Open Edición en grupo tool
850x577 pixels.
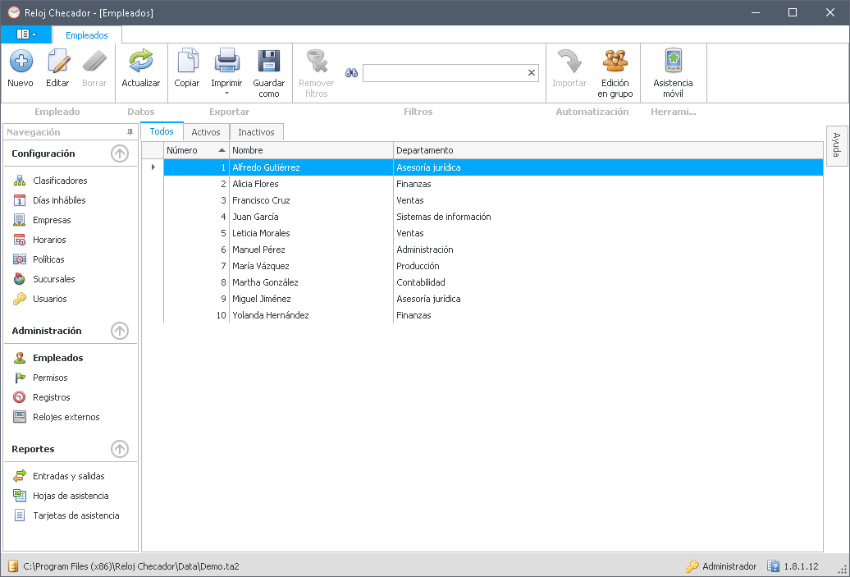pos(615,62)
